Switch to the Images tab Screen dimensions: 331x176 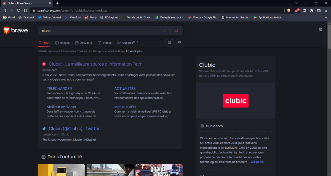62,43
